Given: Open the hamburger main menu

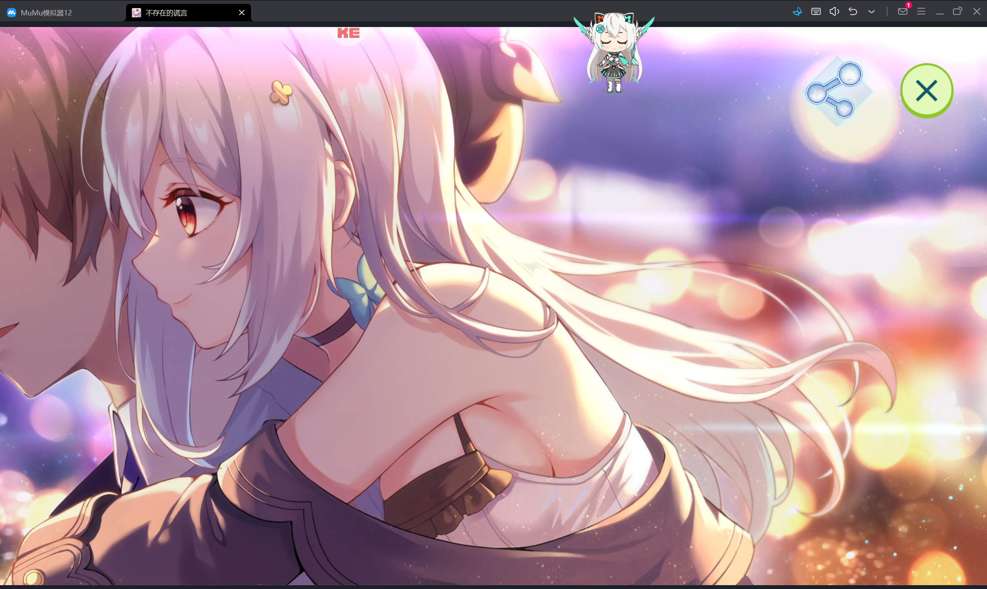Looking at the screenshot, I should (921, 12).
